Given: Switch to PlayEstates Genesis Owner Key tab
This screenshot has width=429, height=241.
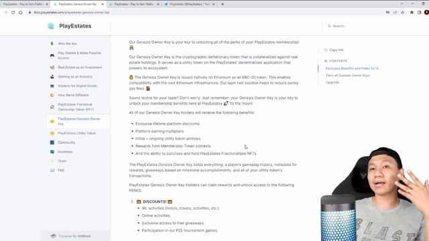Looking at the screenshot, I should 78,5.
